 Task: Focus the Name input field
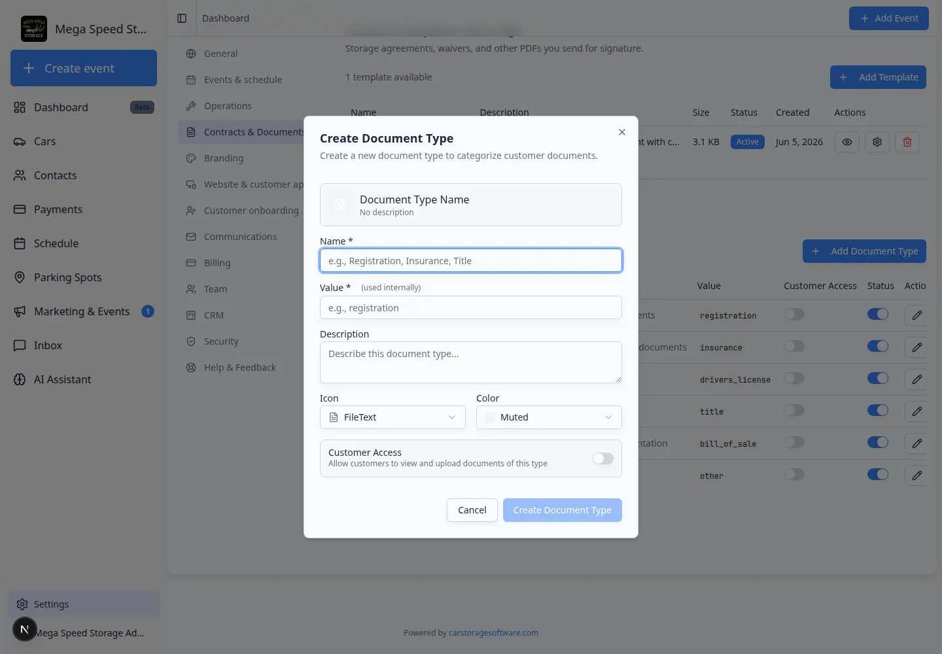pyautogui.click(x=471, y=261)
